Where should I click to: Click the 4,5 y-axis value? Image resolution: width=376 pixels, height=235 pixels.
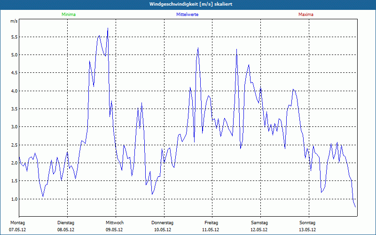coord(14,73)
